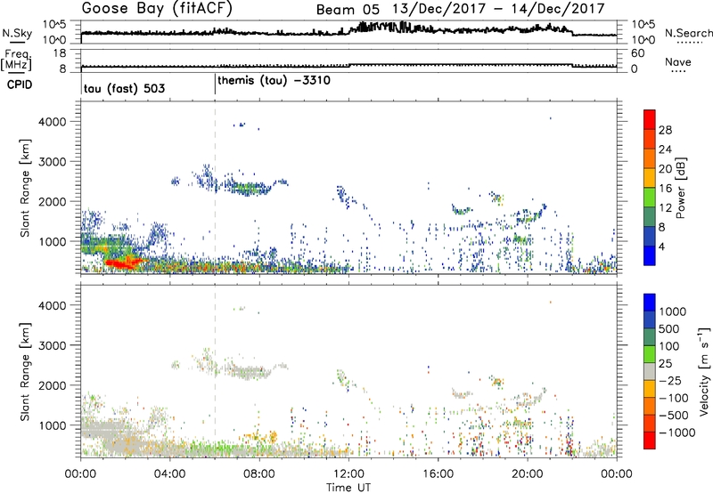Click the '4' label on power color bar

click(662, 247)
